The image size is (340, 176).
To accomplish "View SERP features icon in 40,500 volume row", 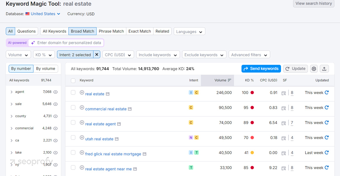I will point(284,154).
